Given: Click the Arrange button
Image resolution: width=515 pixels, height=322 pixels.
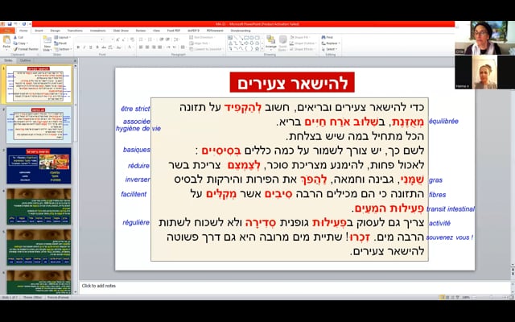Looking at the screenshot, I should 270,43.
